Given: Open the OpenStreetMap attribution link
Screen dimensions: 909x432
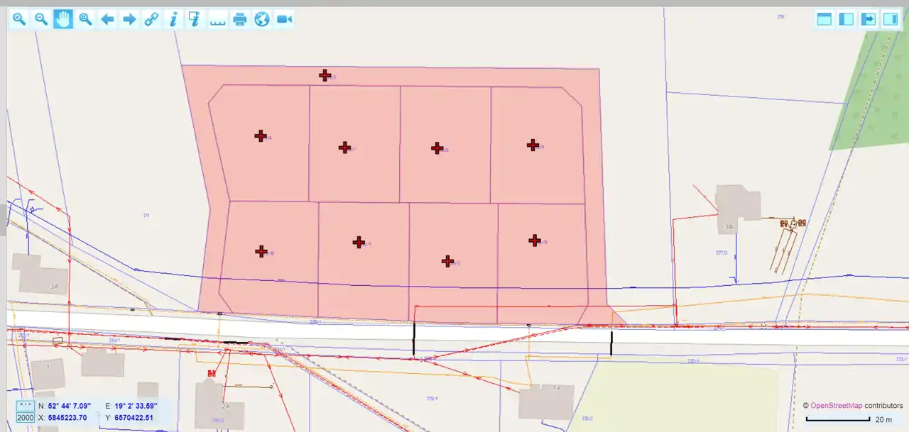Looking at the screenshot, I should coord(836,406).
